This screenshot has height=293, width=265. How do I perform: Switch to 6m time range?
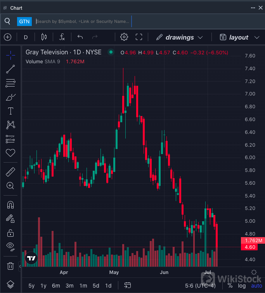pos(56,286)
